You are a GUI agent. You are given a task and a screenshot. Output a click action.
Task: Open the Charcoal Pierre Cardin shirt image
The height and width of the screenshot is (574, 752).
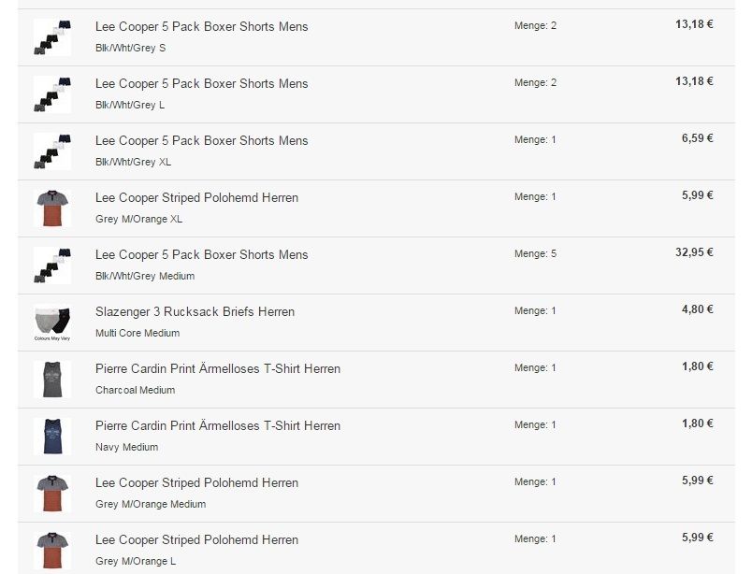pyautogui.click(x=51, y=380)
